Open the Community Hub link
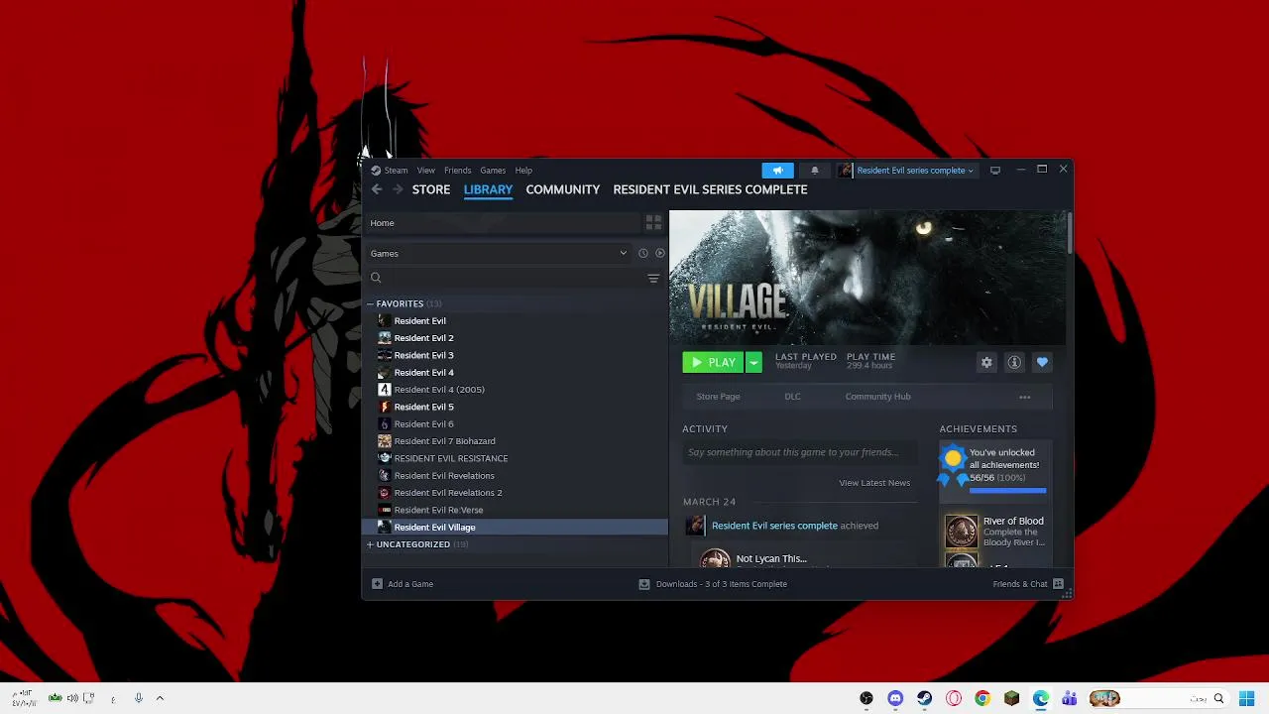Image resolution: width=1269 pixels, height=714 pixels. coord(877,397)
